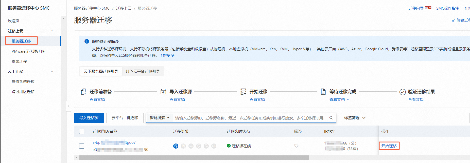
Task: Open 跨可用区迁移 in the sidebar
Action: coord(23,92)
